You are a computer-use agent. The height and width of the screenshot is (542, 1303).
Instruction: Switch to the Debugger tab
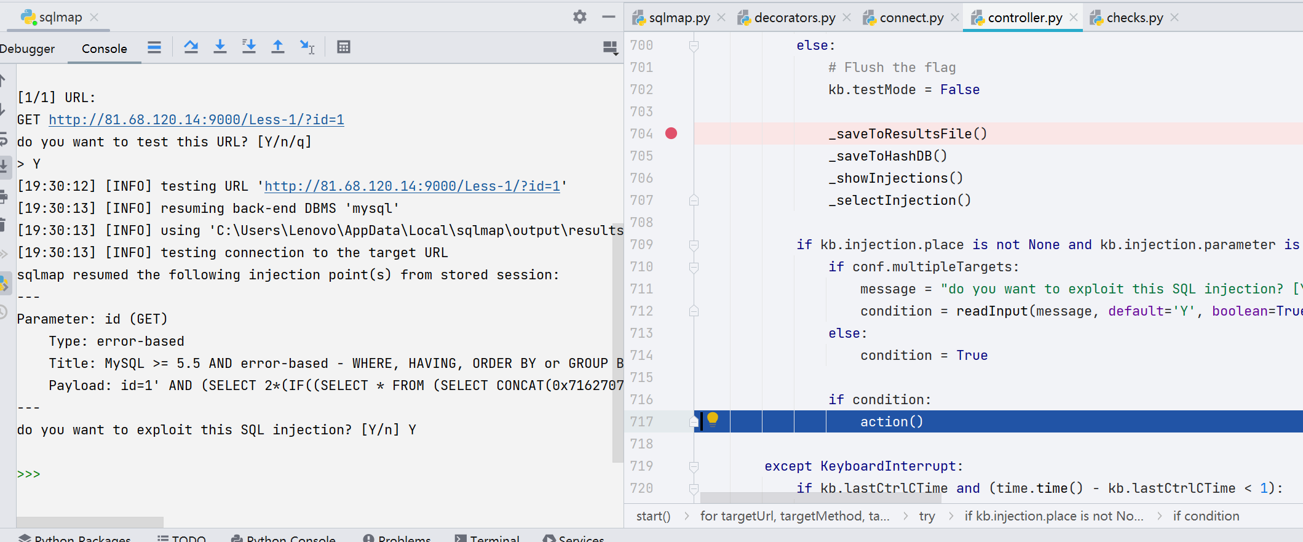click(x=27, y=49)
